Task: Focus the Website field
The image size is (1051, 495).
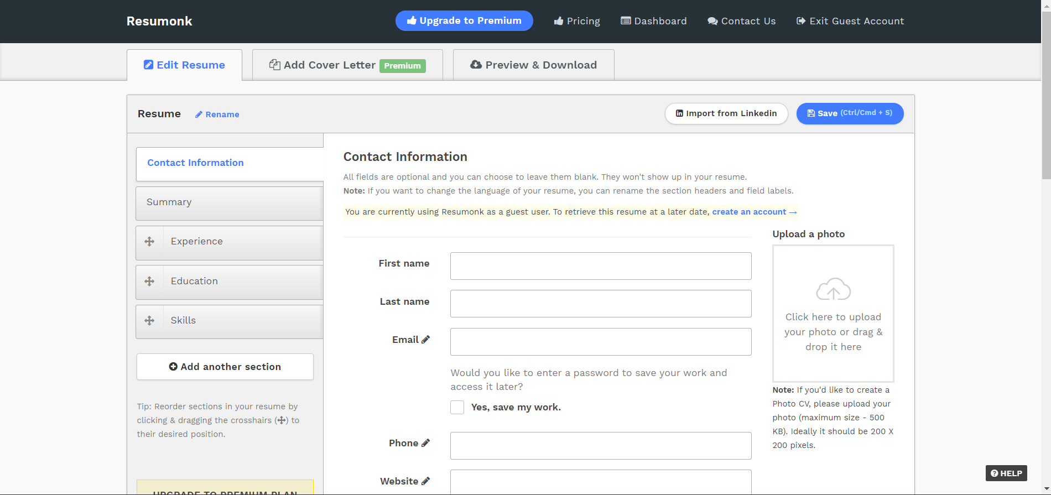Action: (601, 482)
